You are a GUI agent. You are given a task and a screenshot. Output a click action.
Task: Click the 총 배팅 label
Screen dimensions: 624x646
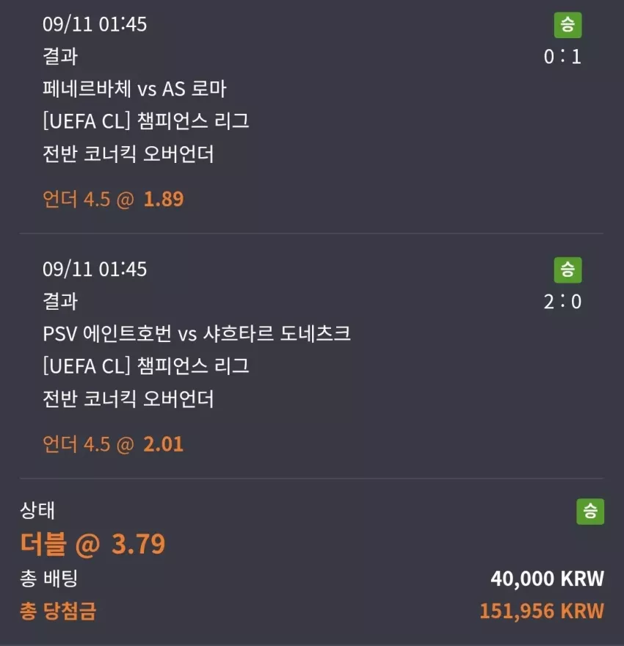coord(48,578)
